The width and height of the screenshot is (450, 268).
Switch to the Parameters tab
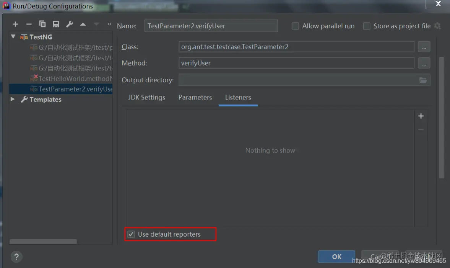point(195,97)
